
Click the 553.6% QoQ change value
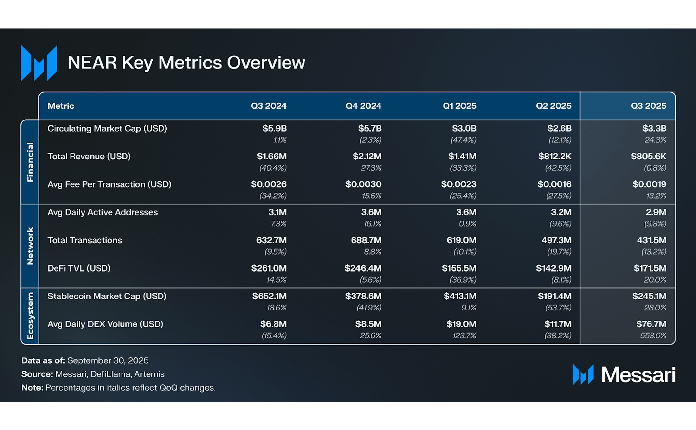coord(653,335)
